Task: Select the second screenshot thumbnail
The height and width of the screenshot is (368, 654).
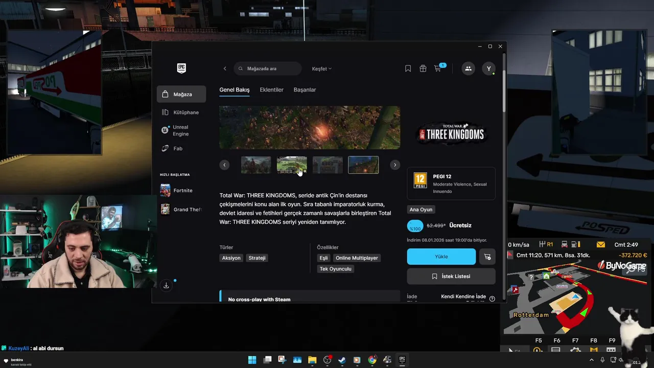Action: pyautogui.click(x=292, y=165)
